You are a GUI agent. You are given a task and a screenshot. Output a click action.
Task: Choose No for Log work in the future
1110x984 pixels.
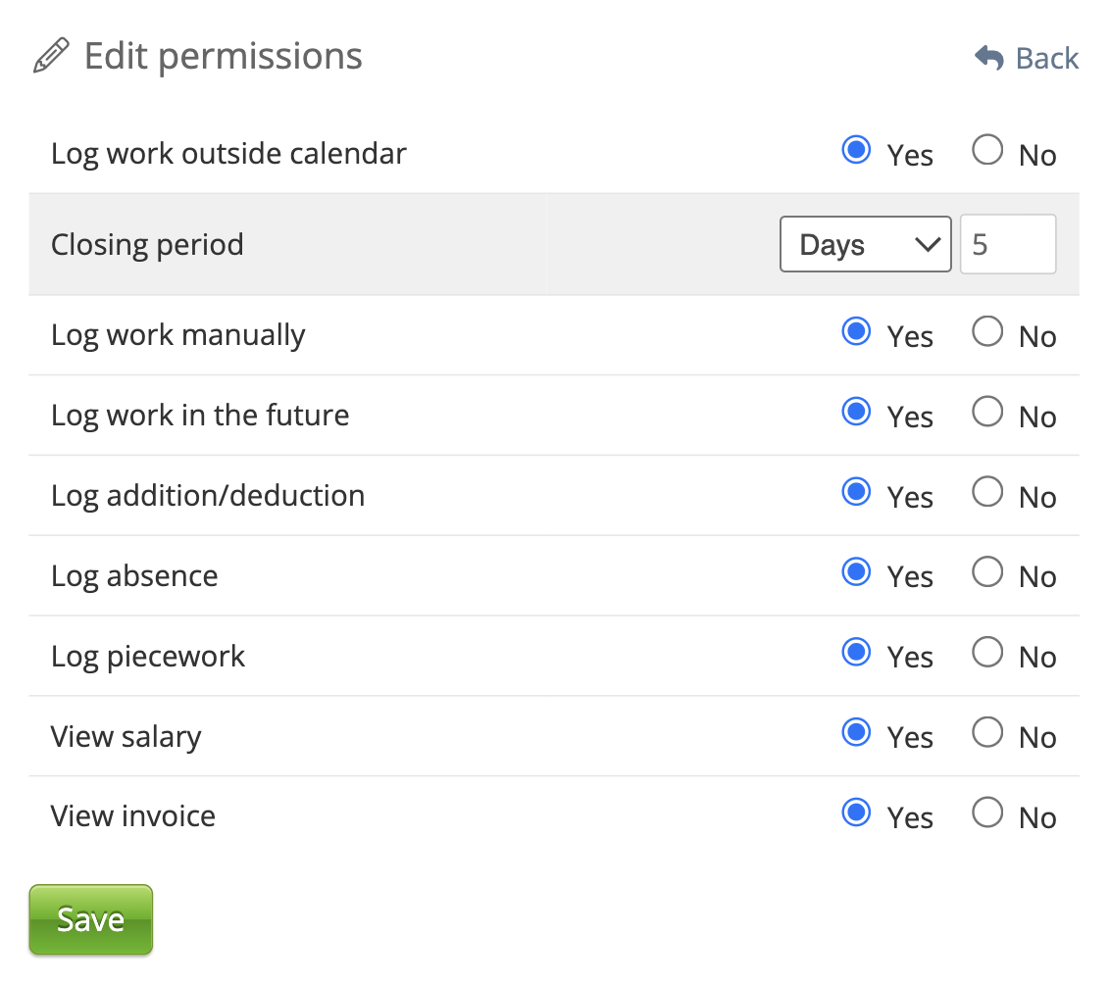tap(987, 413)
